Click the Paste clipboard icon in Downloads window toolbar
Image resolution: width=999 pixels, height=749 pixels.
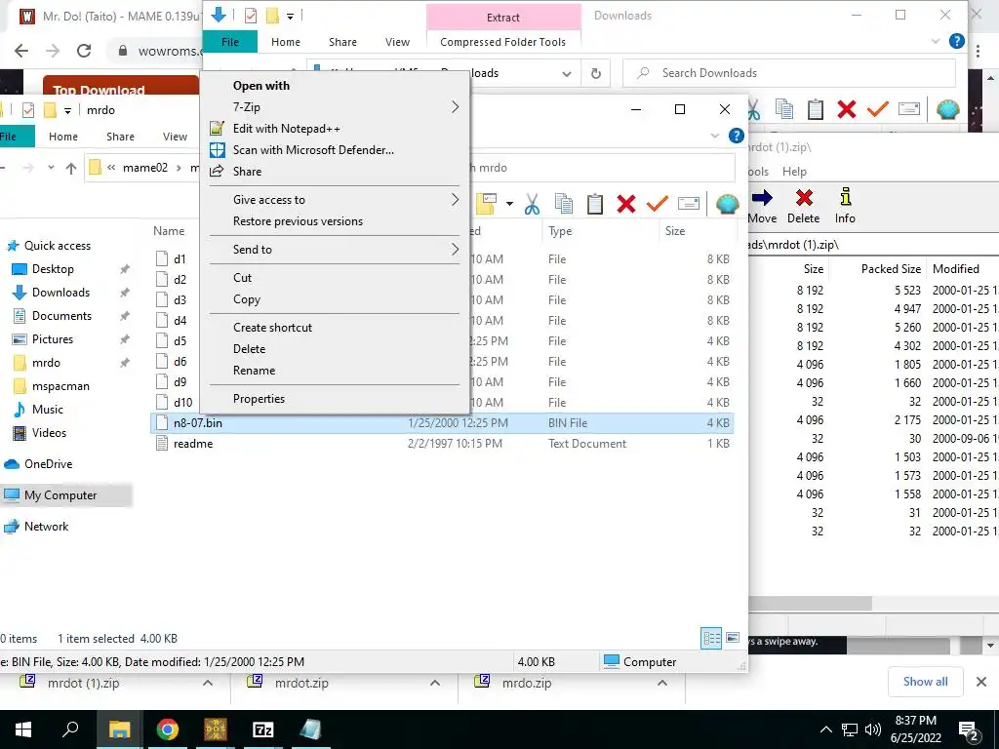click(816, 109)
